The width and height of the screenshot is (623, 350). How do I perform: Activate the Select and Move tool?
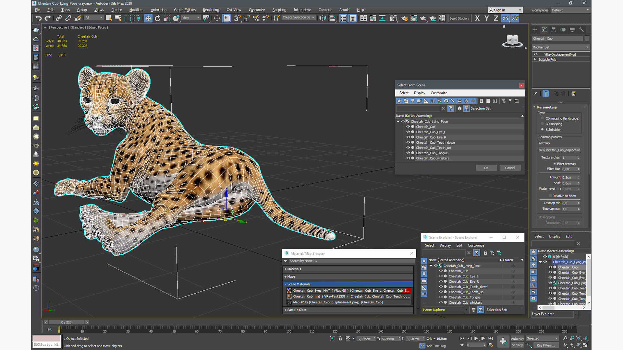point(148,18)
